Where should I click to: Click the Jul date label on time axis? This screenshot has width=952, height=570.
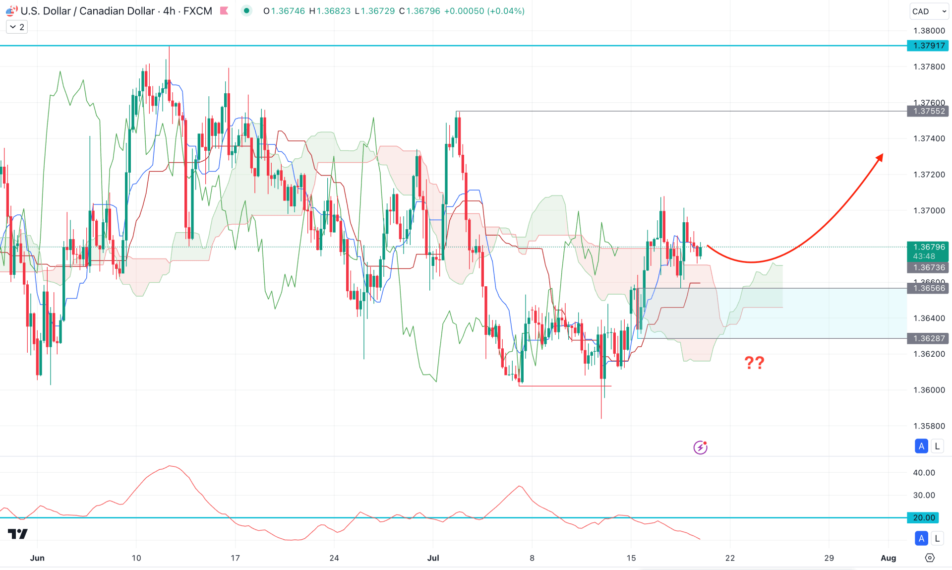(433, 558)
